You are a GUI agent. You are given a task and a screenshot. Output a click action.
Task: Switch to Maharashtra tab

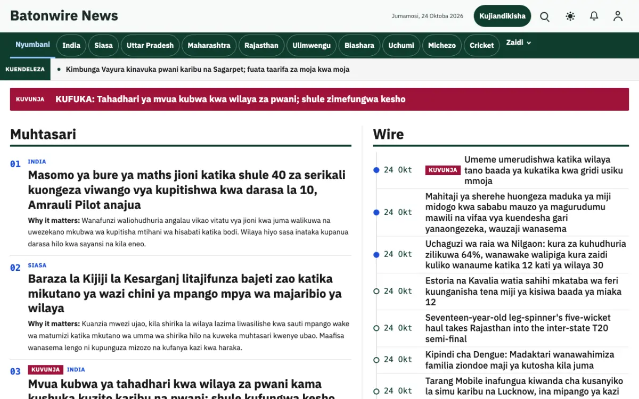coord(209,45)
